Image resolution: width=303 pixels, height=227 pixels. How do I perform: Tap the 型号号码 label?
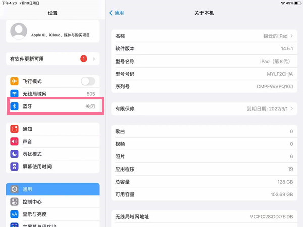coord(125,74)
